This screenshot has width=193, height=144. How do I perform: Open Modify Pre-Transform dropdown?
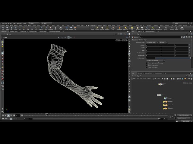[x=156, y=61]
